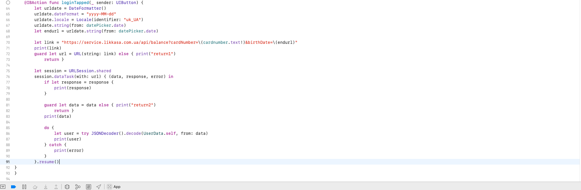Click the return keyword on line 73
Viewport: 581px width, 190px height.
tap(52, 60)
